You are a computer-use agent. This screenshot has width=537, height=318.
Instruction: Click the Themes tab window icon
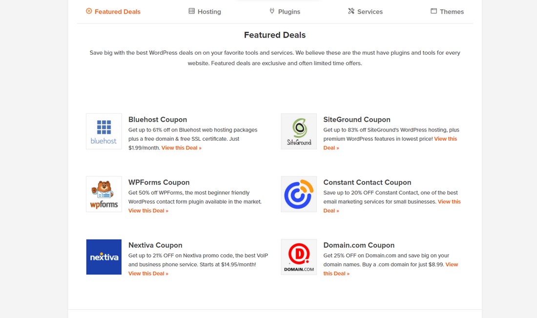point(434,11)
